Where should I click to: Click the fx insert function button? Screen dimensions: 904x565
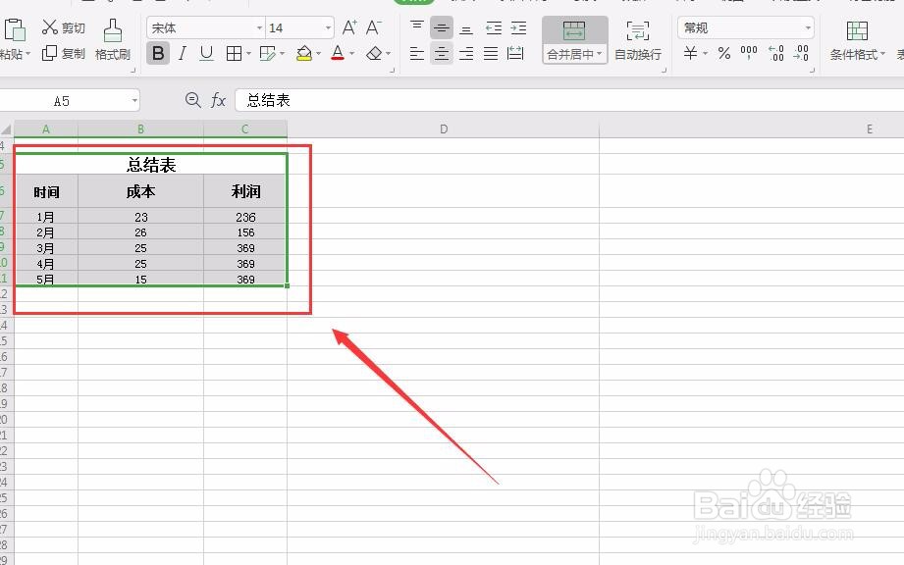pyautogui.click(x=218, y=99)
